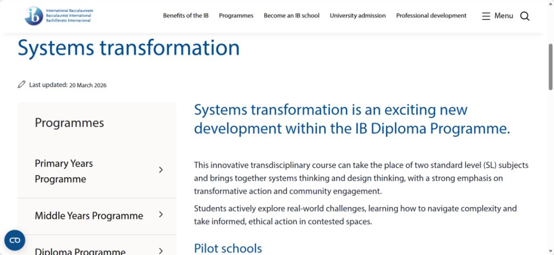Open University admission in top navigation

pyautogui.click(x=358, y=16)
